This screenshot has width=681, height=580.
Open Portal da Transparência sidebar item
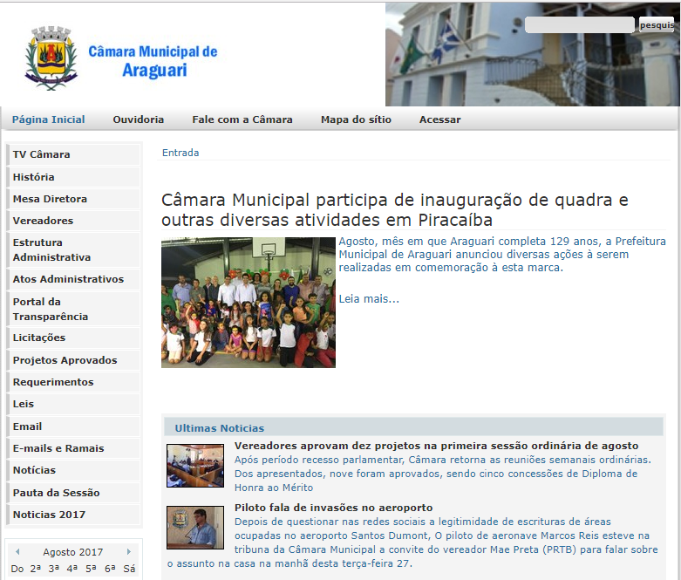(x=50, y=309)
